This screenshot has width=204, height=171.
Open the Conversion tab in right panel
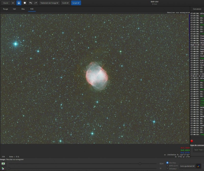point(197,9)
